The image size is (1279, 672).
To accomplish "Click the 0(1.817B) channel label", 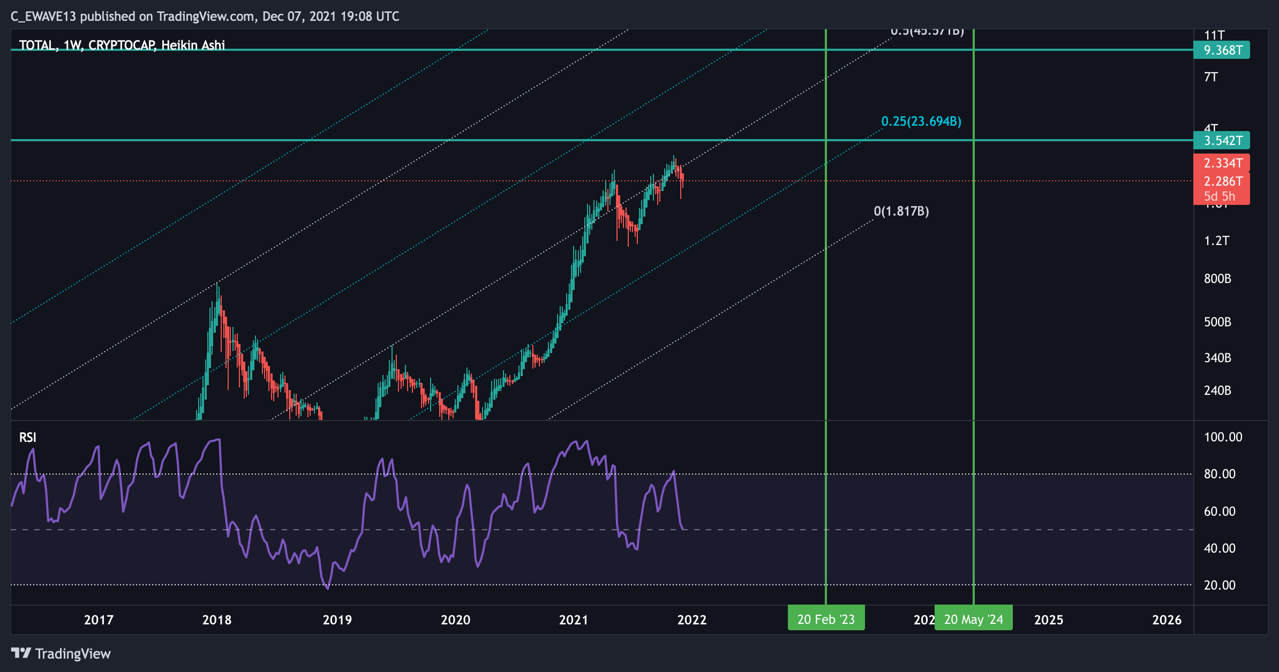I will [x=901, y=211].
